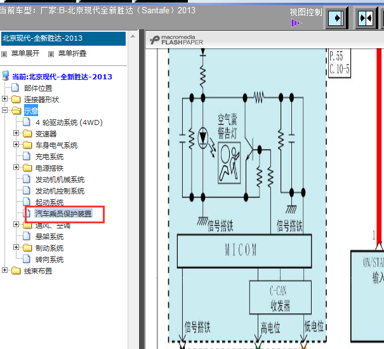384x349 pixels.
Task: Click the Macromedia FlashPaper logo
Action: 176,40
